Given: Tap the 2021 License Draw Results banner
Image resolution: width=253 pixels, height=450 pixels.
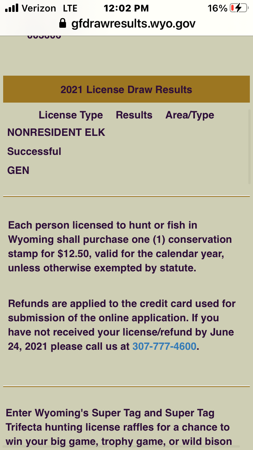Looking at the screenshot, I should (126, 90).
